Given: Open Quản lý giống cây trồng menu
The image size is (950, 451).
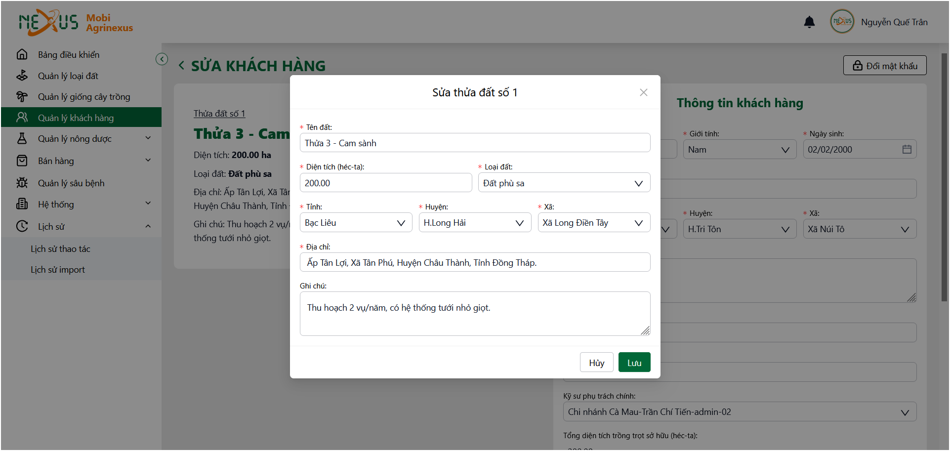Looking at the screenshot, I should point(81,96).
